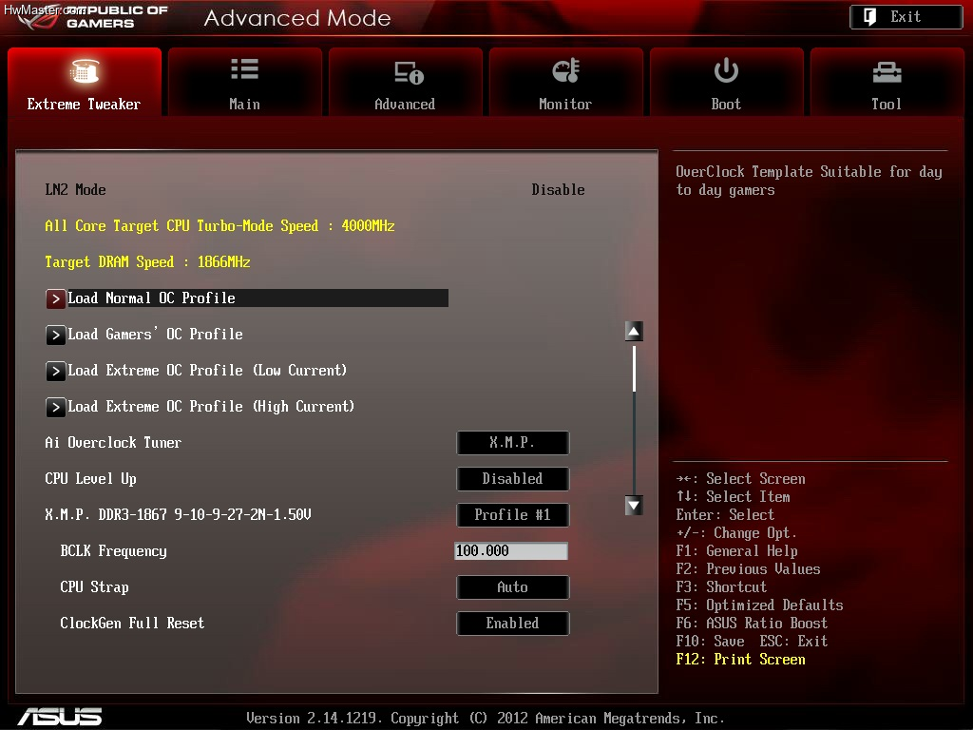
Task: Switch to the Main tab
Action: click(x=244, y=82)
